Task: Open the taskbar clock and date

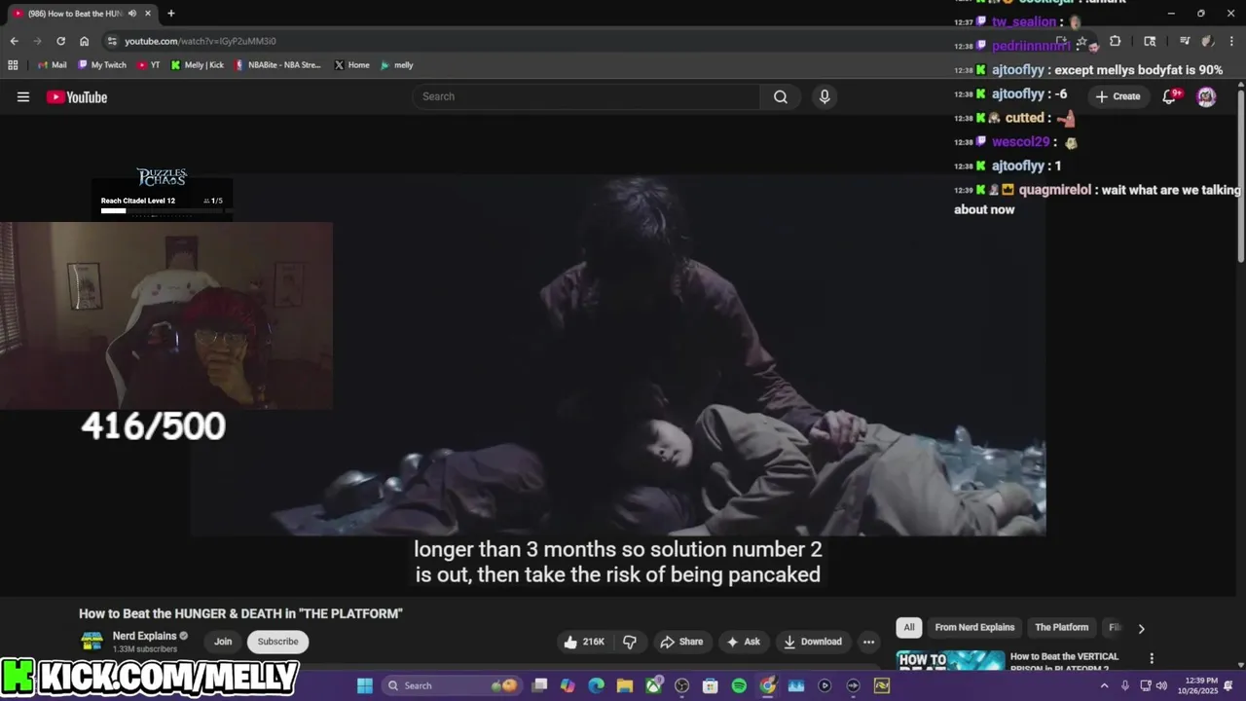Action: (x=1198, y=685)
